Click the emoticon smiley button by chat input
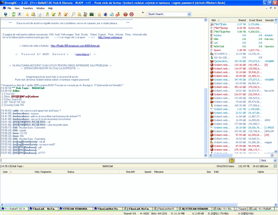278x215 pixels. 232,161
